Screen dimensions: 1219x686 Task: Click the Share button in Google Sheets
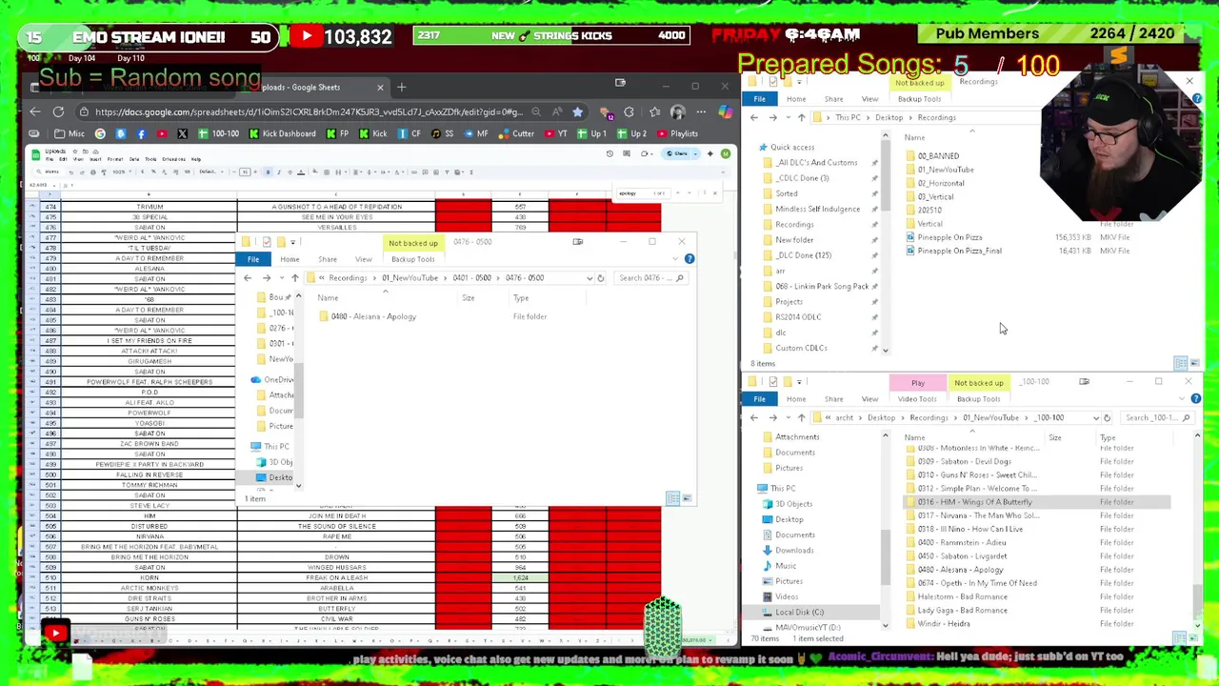point(679,153)
